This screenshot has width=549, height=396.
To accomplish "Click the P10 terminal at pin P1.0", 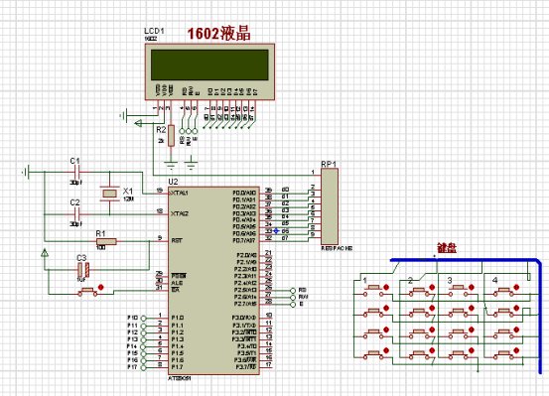I will click(143, 318).
